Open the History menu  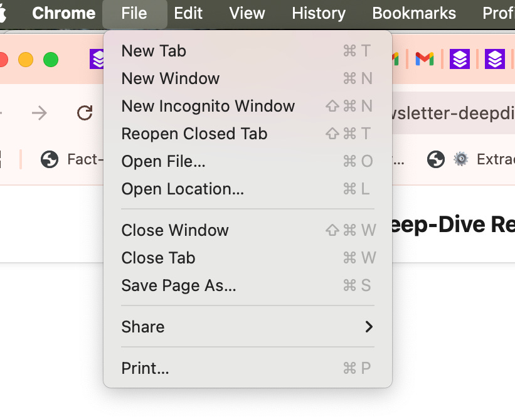click(319, 13)
